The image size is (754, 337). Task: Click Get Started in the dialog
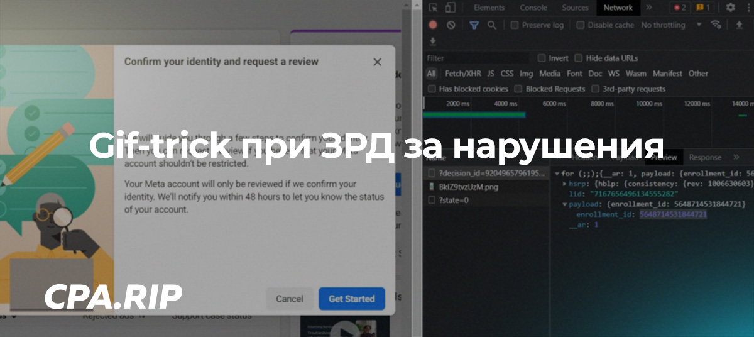tap(352, 299)
